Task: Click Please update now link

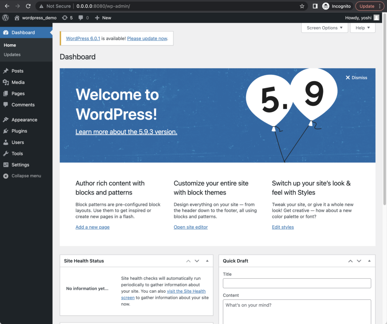Action: [x=147, y=39]
